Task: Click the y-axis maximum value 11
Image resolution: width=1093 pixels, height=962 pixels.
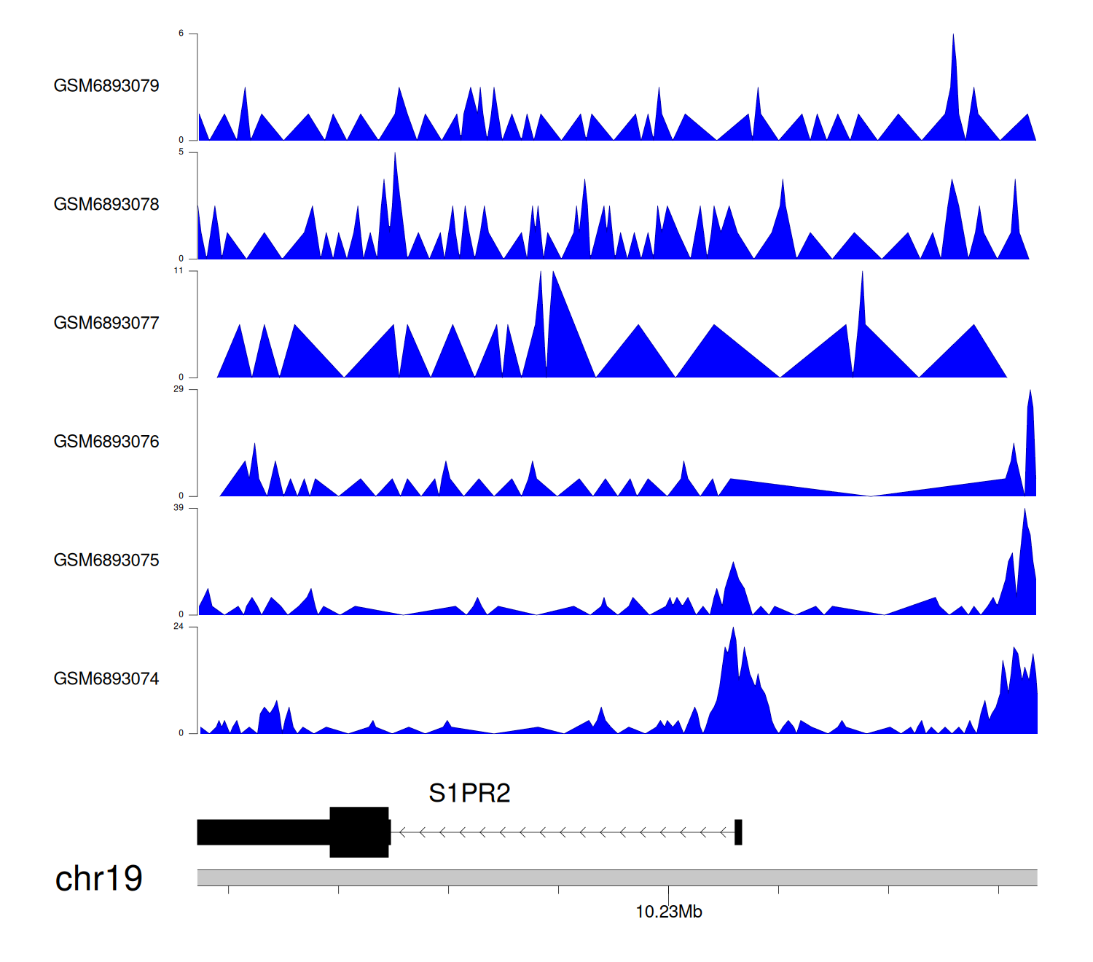Action: click(x=179, y=271)
